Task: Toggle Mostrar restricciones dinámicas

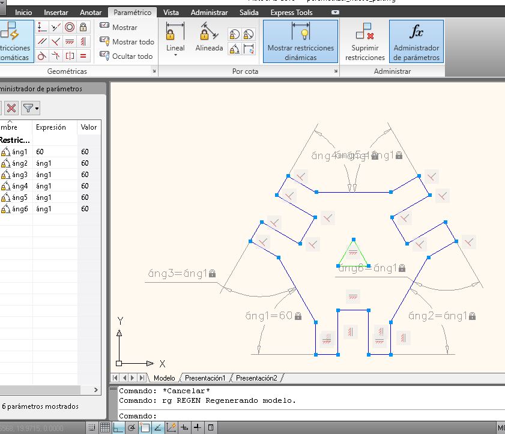Action: point(300,41)
